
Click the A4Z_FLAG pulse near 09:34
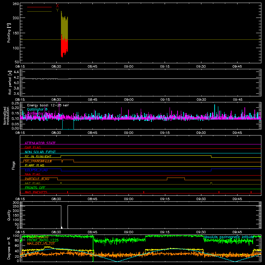coord(211,183)
